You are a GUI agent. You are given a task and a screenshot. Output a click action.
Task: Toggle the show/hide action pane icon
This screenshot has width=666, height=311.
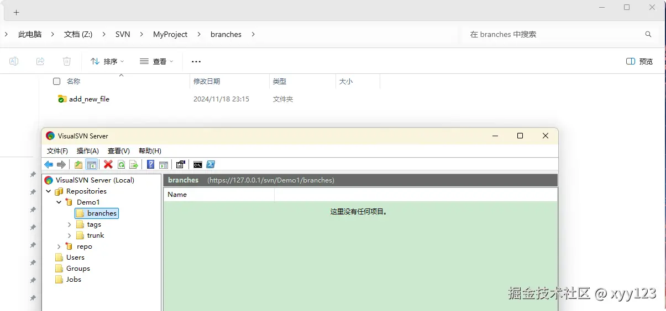click(163, 164)
